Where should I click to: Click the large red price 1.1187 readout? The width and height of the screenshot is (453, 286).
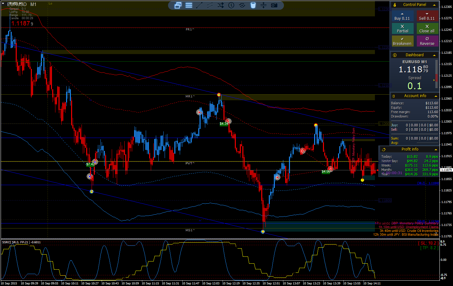[x=21, y=24]
